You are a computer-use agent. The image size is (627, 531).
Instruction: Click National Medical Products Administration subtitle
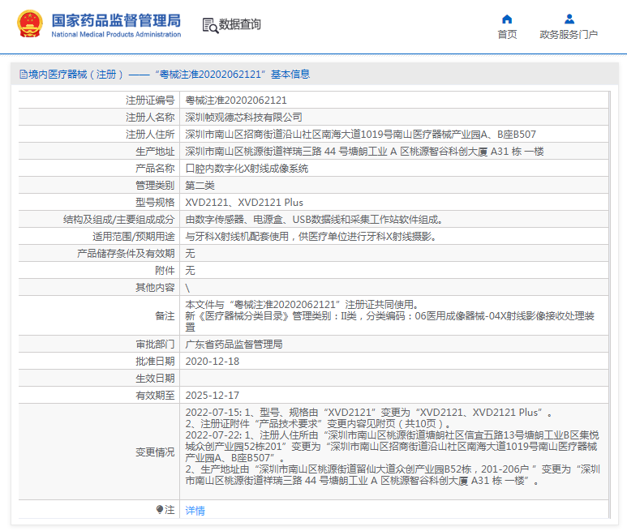[116, 34]
